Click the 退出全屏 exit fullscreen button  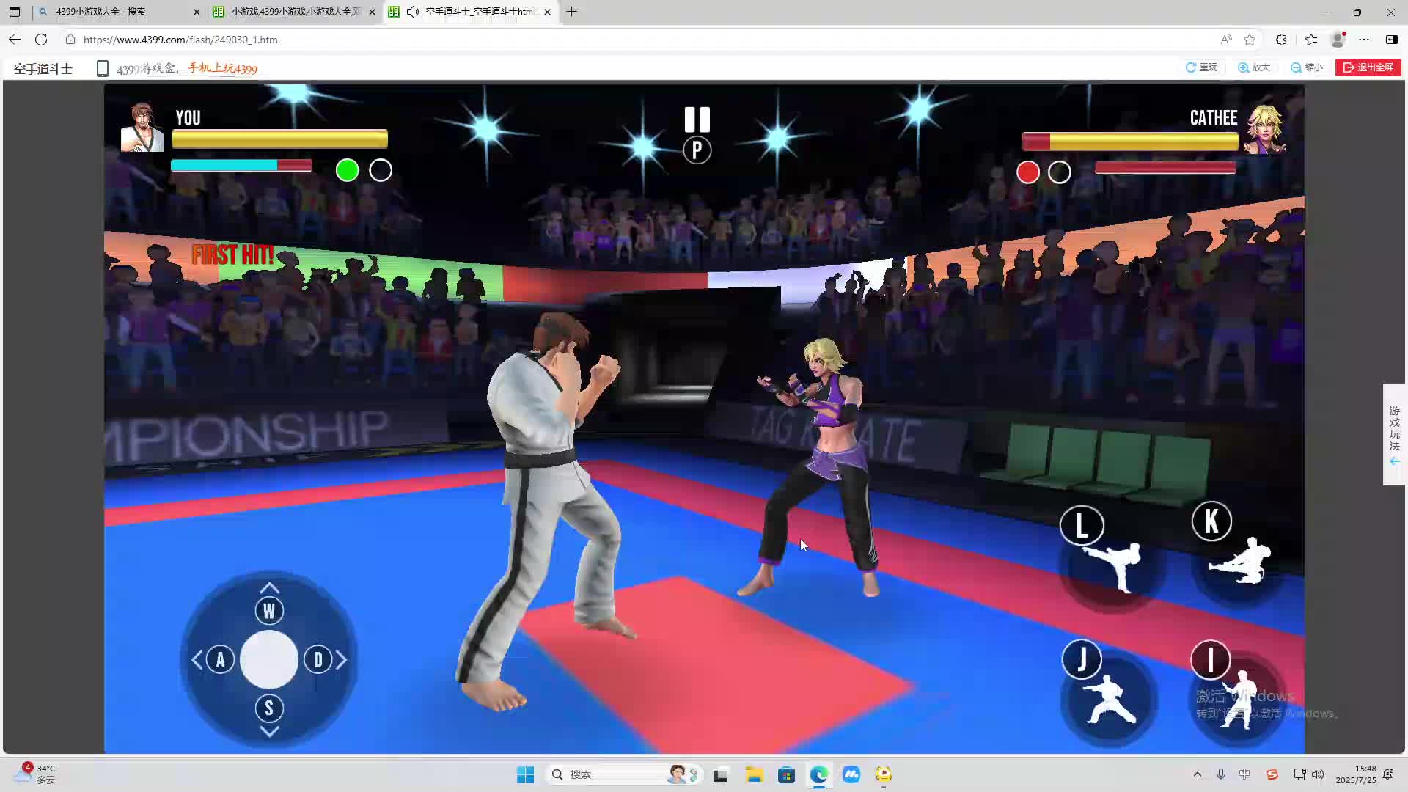coord(1368,67)
